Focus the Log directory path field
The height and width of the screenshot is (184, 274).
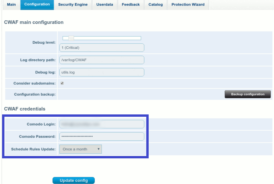click(102, 60)
